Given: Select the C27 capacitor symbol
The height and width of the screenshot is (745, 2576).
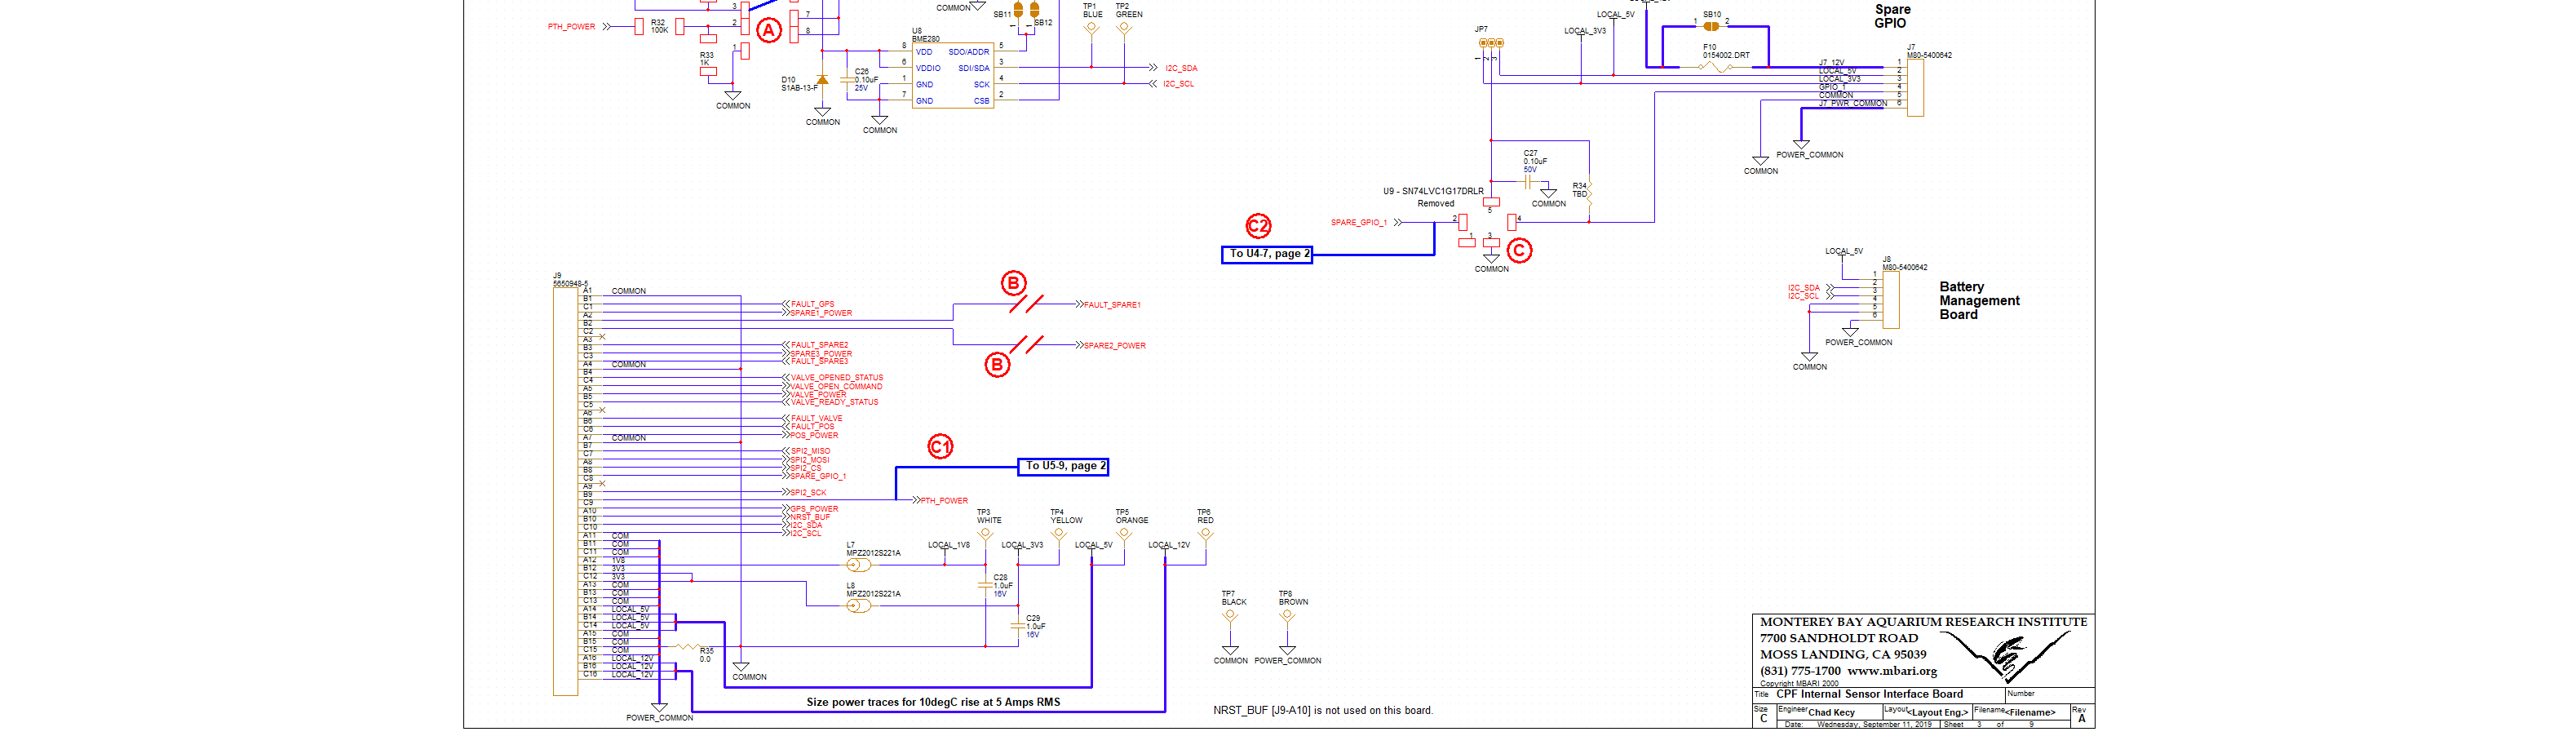Looking at the screenshot, I should pos(1528,183).
